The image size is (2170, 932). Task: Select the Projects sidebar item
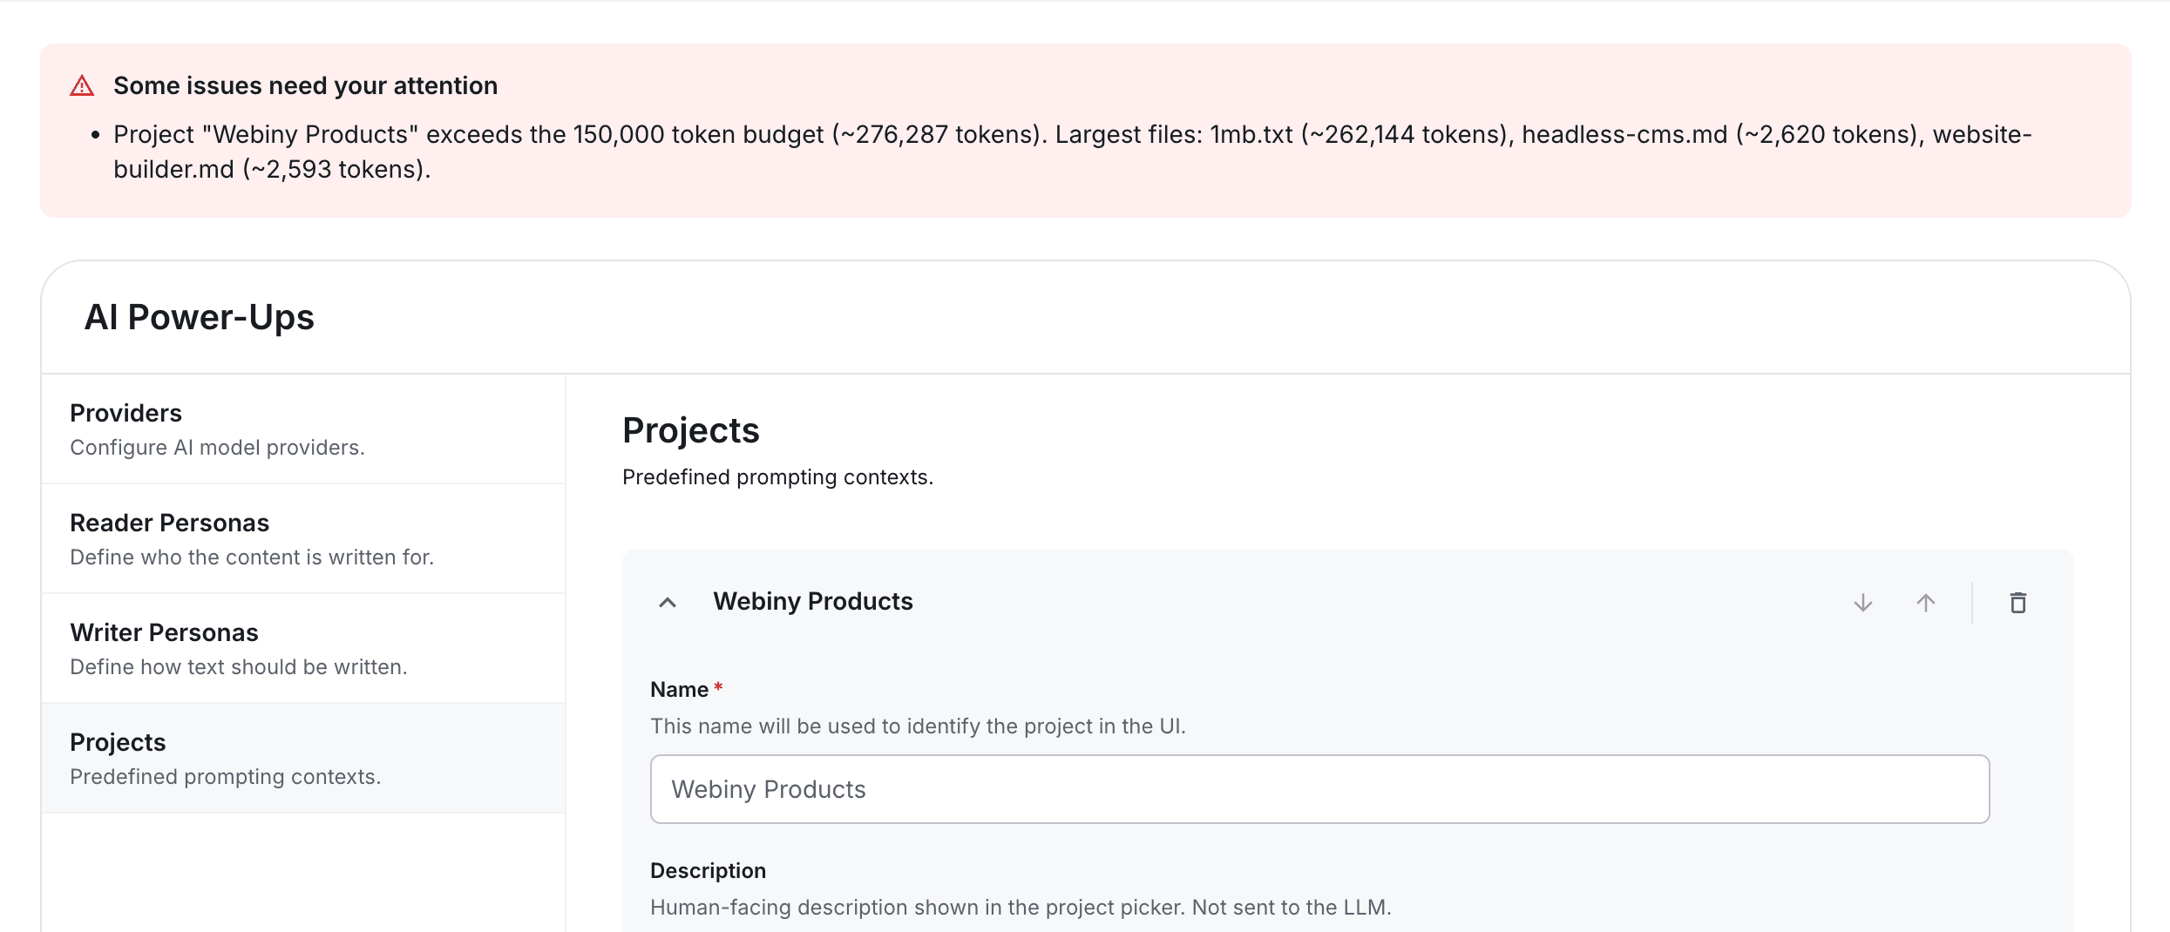tap(303, 759)
